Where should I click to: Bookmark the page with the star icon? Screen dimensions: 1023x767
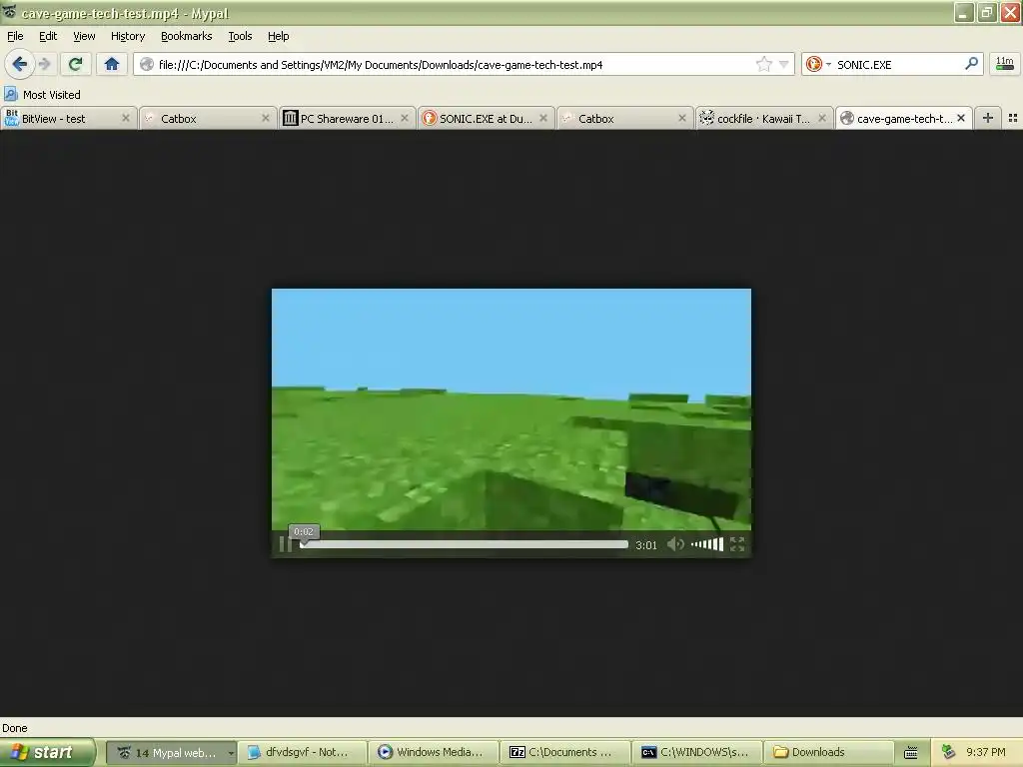click(x=764, y=64)
